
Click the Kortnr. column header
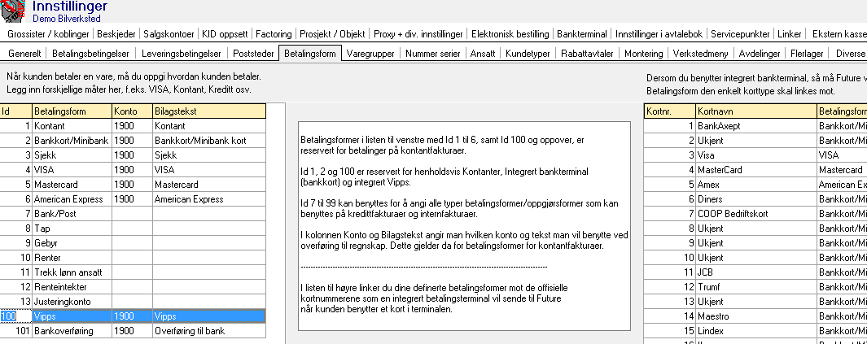tap(670, 111)
